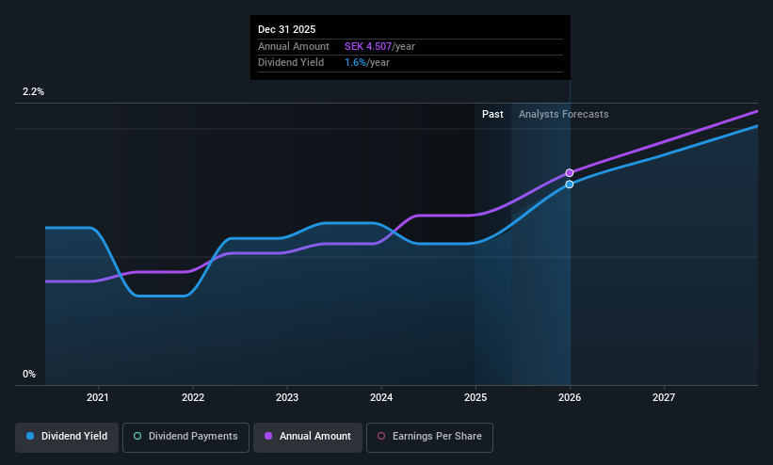Click the 2022 x-axis label

[193, 397]
